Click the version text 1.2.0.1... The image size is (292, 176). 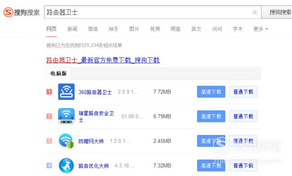point(120,141)
